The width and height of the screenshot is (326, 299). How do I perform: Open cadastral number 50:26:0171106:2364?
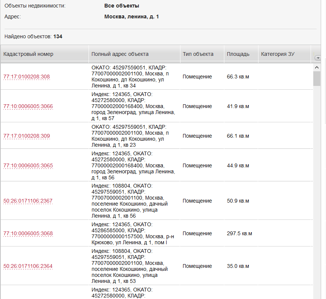pos(28,266)
